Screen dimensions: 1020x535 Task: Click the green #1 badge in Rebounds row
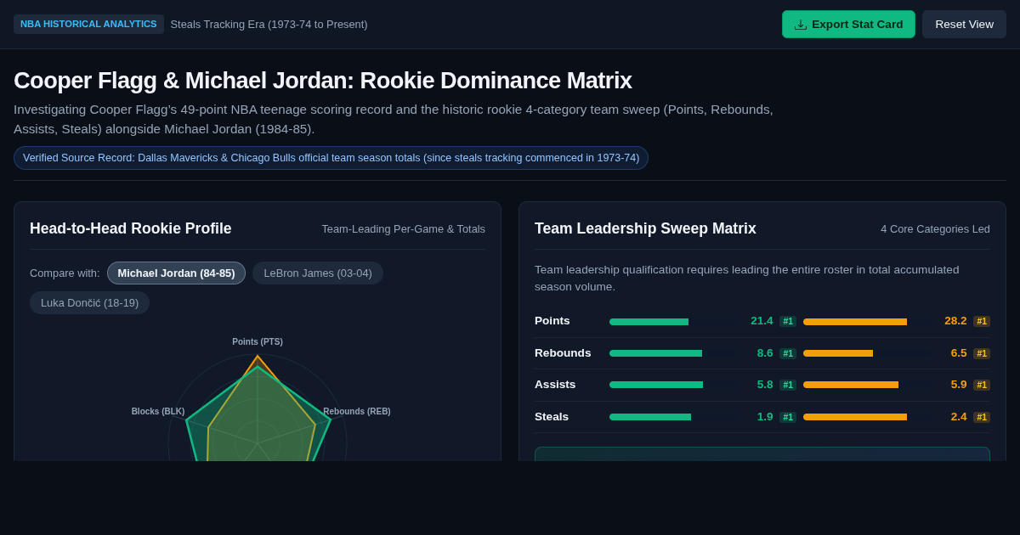point(788,353)
